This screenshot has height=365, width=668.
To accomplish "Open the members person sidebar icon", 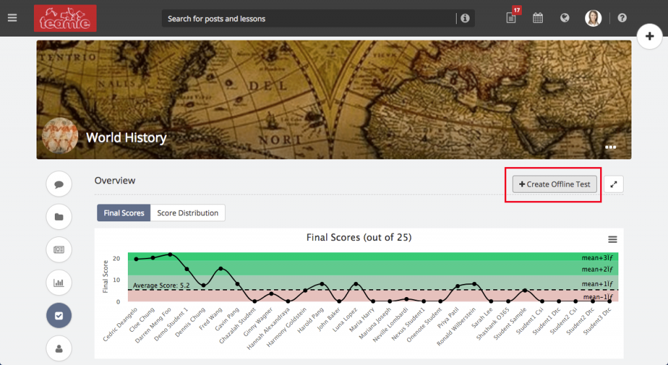I will (x=59, y=349).
